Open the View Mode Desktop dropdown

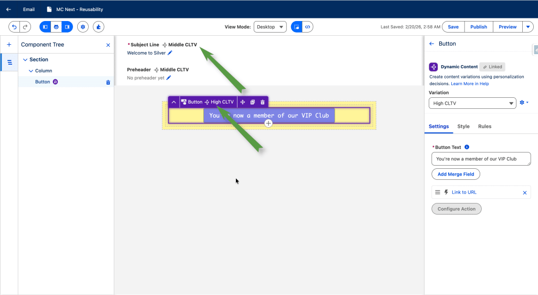pyautogui.click(x=270, y=27)
